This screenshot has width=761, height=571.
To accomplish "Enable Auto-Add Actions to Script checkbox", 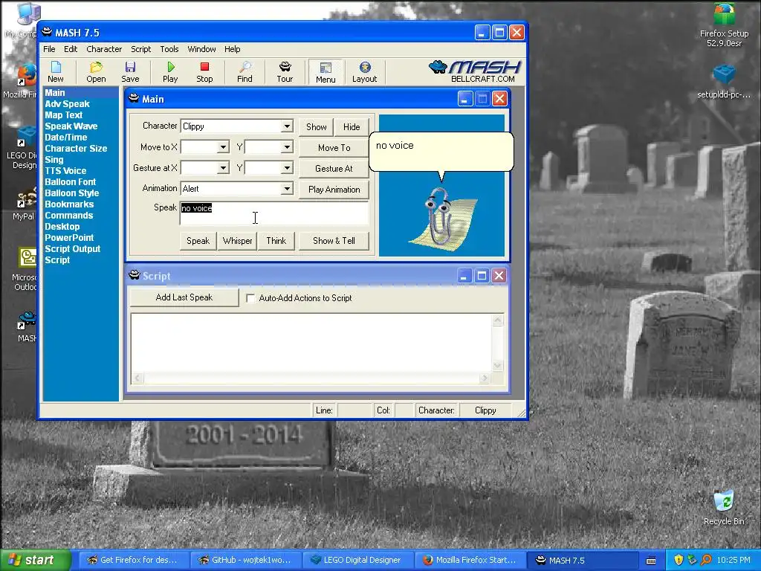I will (x=251, y=298).
